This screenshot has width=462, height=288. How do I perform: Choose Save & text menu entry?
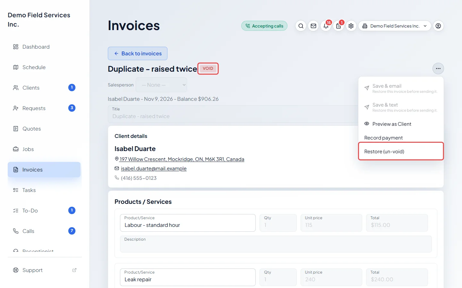point(401,107)
